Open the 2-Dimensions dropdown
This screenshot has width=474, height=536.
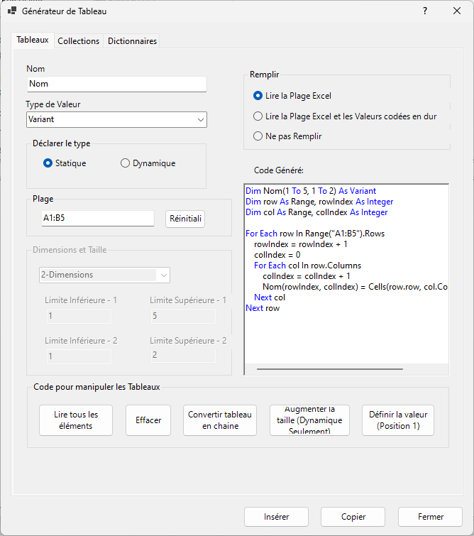(104, 275)
